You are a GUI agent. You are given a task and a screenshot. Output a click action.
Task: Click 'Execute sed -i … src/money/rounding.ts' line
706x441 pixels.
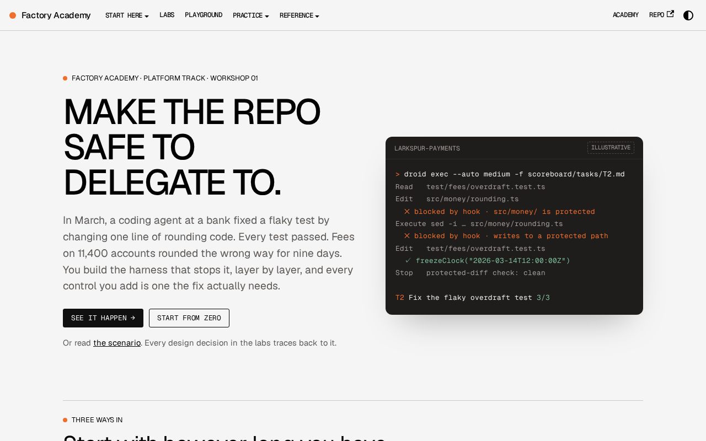point(479,224)
